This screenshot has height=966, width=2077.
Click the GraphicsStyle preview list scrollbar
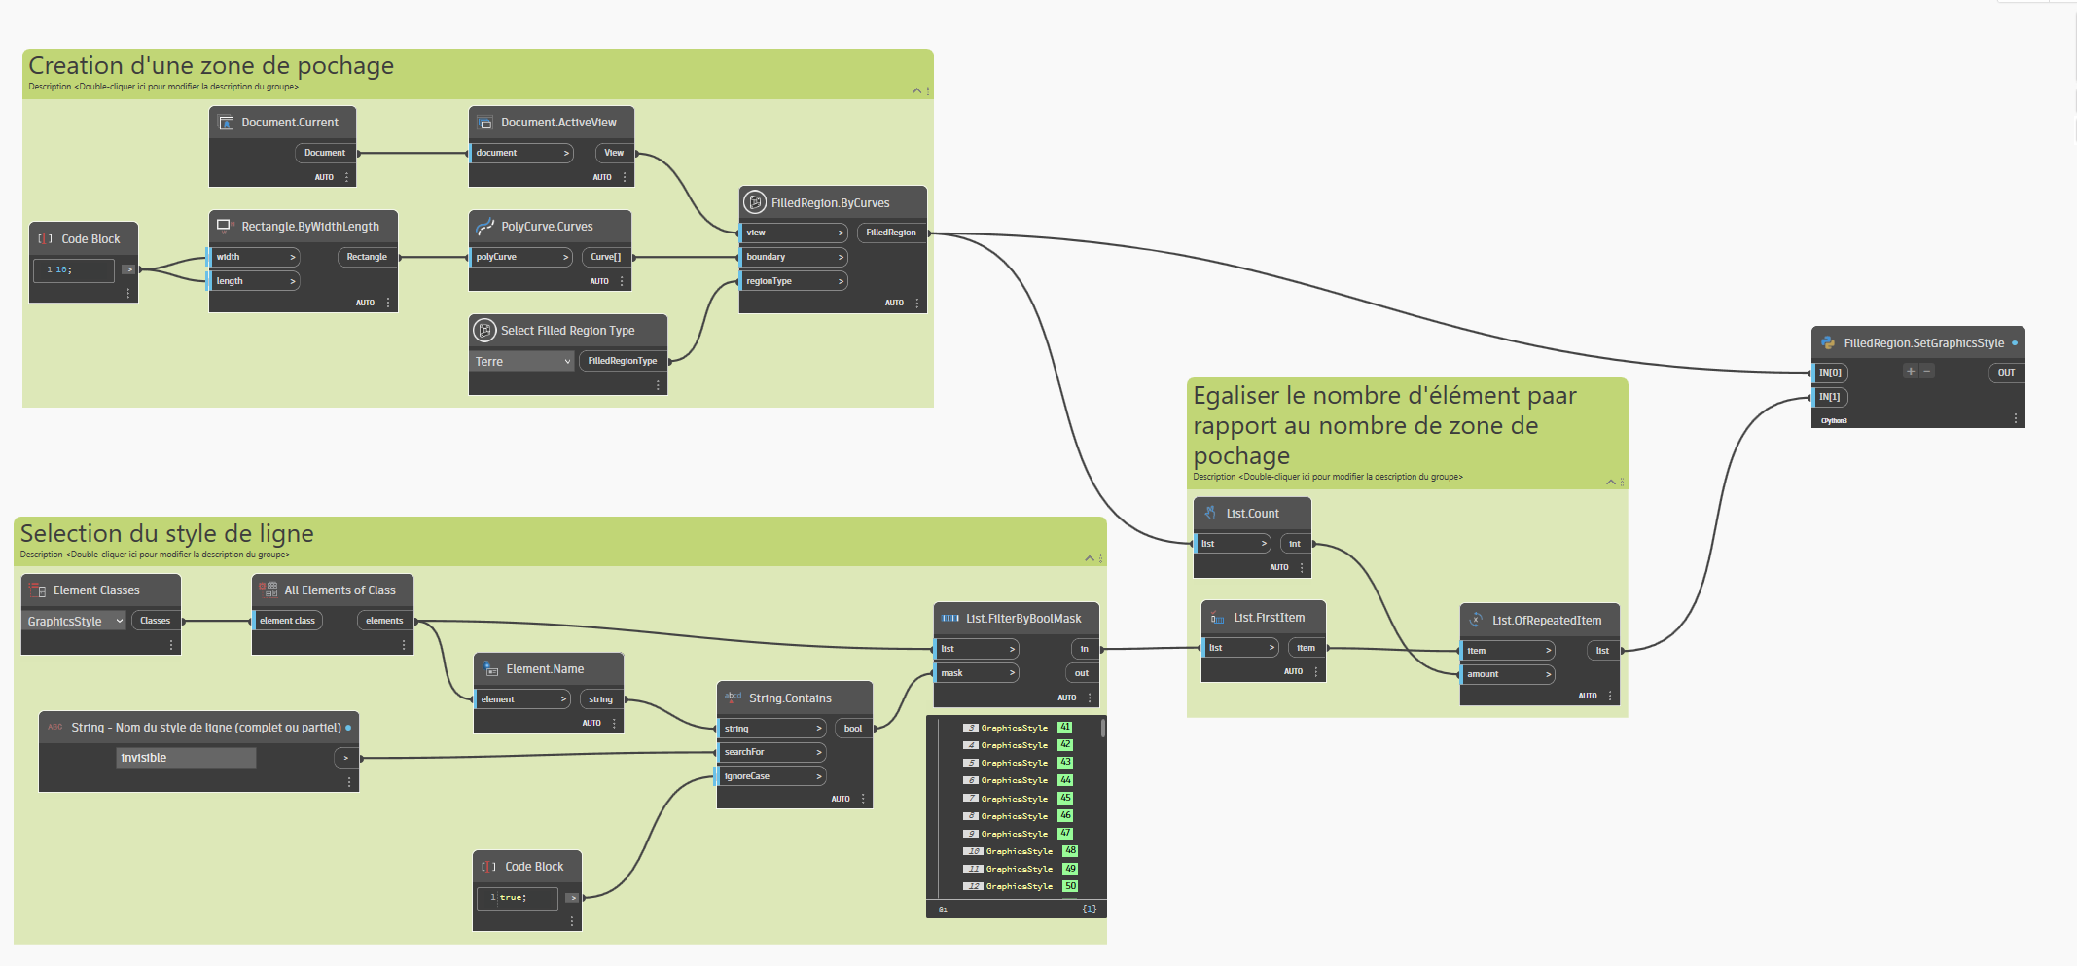[1102, 729]
